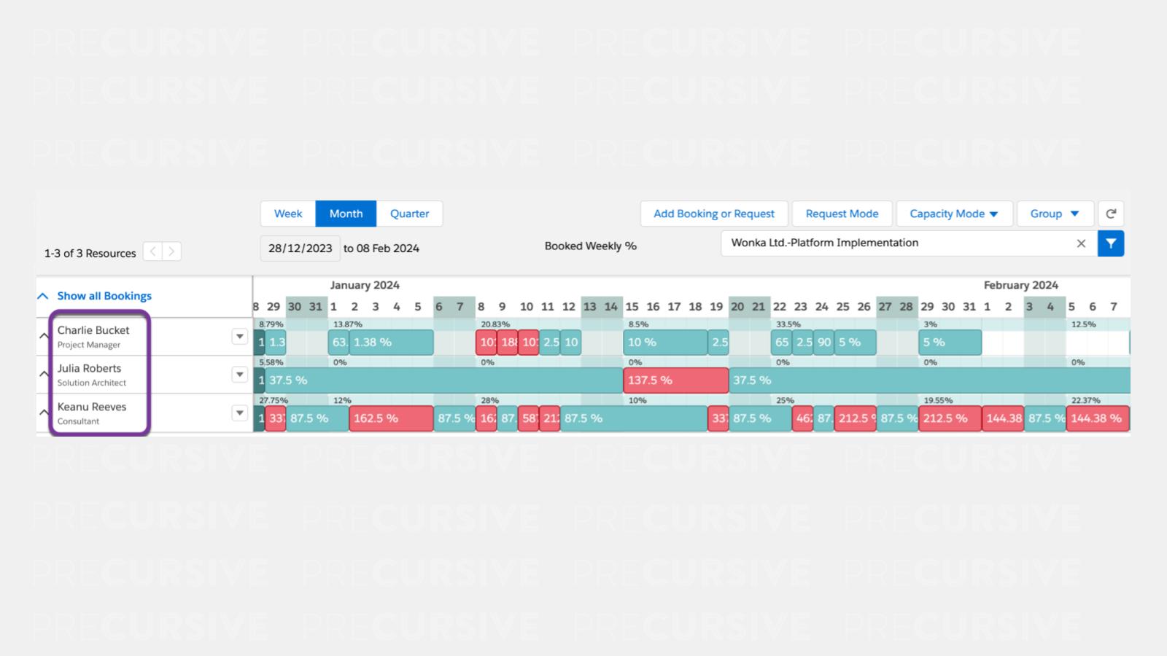The image size is (1167, 656).
Task: Select Charlie Bucket's 10 % booking starting 15 January
Action: [x=665, y=342]
